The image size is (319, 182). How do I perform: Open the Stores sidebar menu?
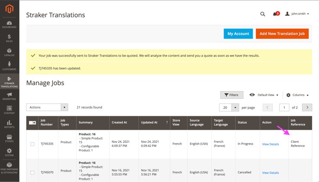point(9,139)
